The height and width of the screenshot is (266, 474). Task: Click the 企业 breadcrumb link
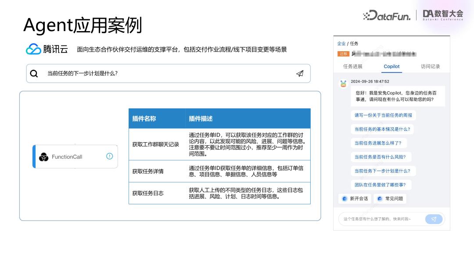[x=341, y=43]
